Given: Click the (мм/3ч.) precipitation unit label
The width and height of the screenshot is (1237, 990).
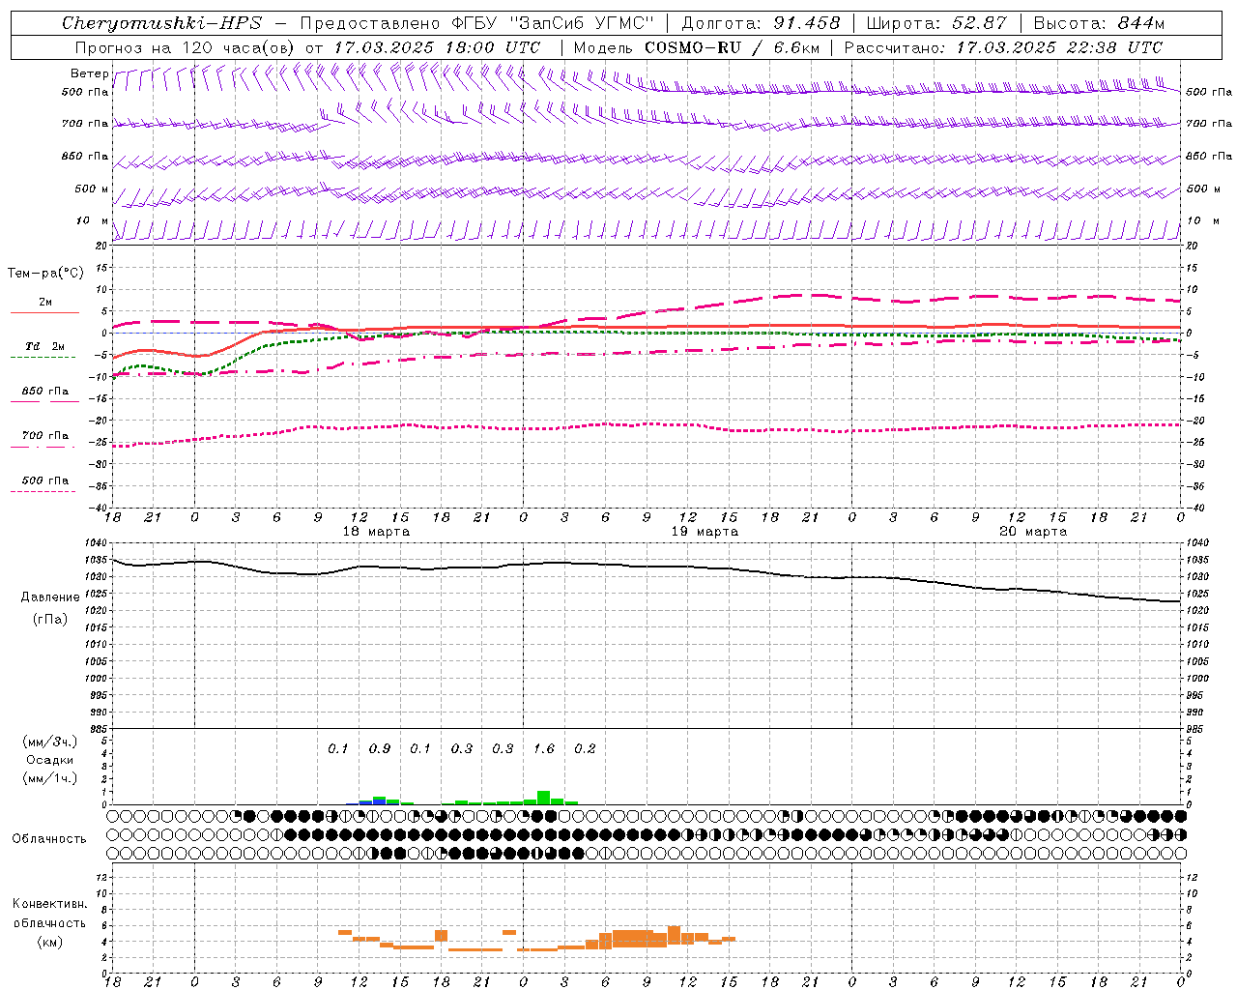Looking at the screenshot, I should coord(50,742).
